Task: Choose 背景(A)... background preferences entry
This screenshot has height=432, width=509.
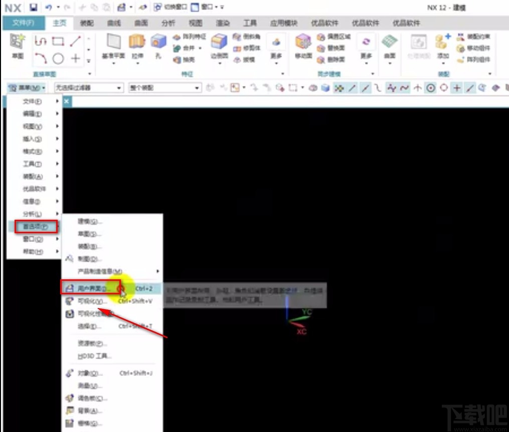Action: [x=112, y=410]
